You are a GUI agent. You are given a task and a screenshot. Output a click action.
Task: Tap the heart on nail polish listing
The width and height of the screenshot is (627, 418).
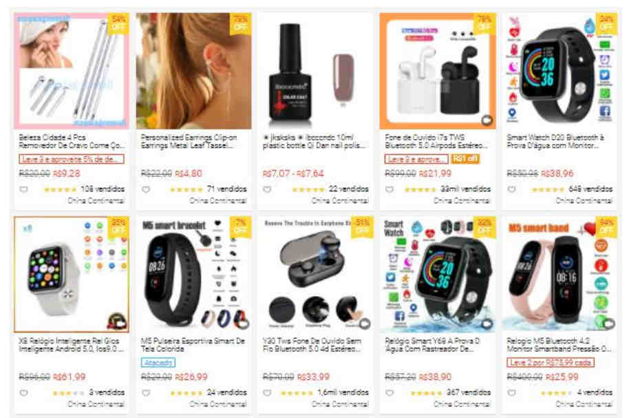point(268,189)
